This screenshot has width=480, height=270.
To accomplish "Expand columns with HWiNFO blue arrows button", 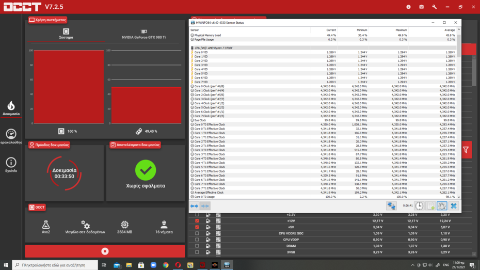I will click(x=194, y=206).
